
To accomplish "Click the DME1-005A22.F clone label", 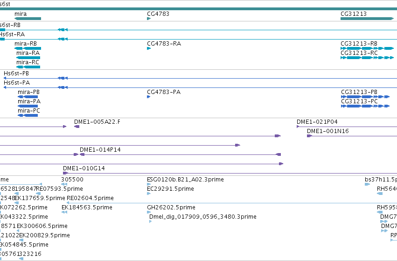I will pyautogui.click(x=97, y=122).
